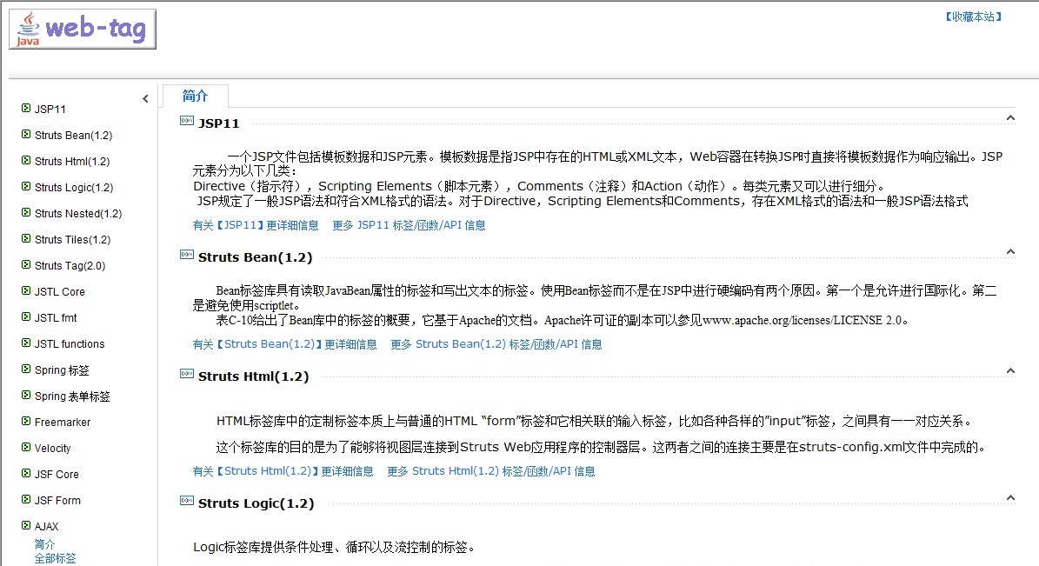The width and height of the screenshot is (1039, 566).
Task: Click the expand icon beside Struts Tag(2.0)
Action: coord(26,264)
